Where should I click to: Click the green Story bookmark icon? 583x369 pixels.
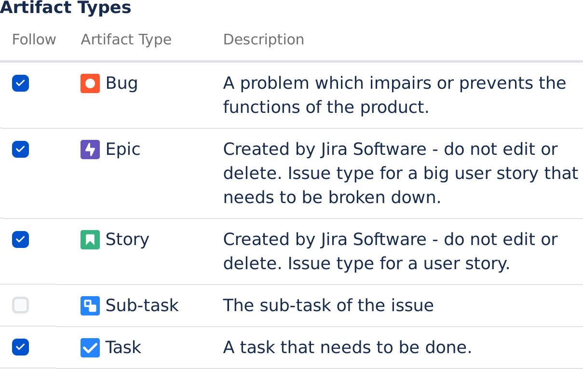click(x=90, y=240)
